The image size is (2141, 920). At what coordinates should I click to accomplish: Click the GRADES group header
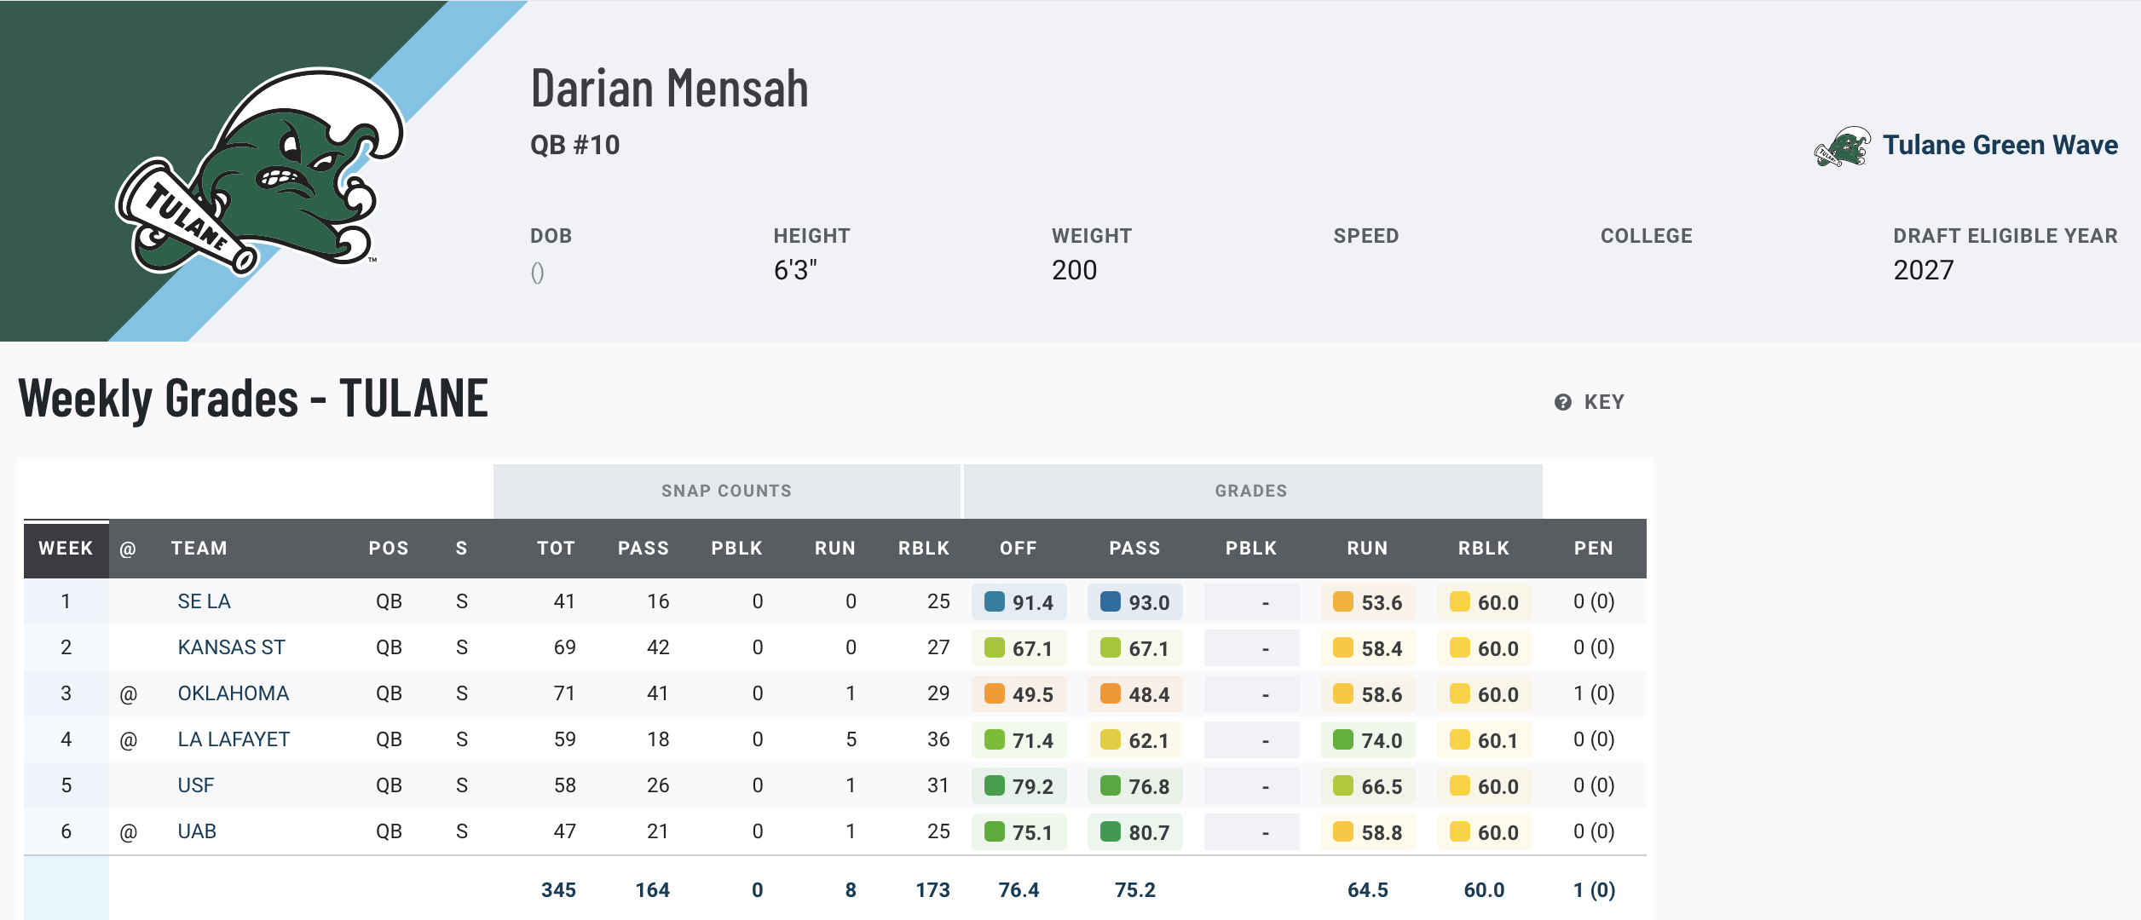[x=1250, y=491]
